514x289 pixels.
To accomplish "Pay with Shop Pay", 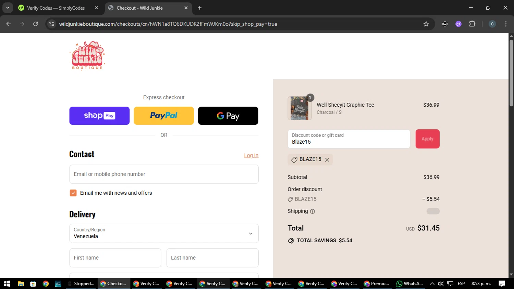I will [x=99, y=116].
